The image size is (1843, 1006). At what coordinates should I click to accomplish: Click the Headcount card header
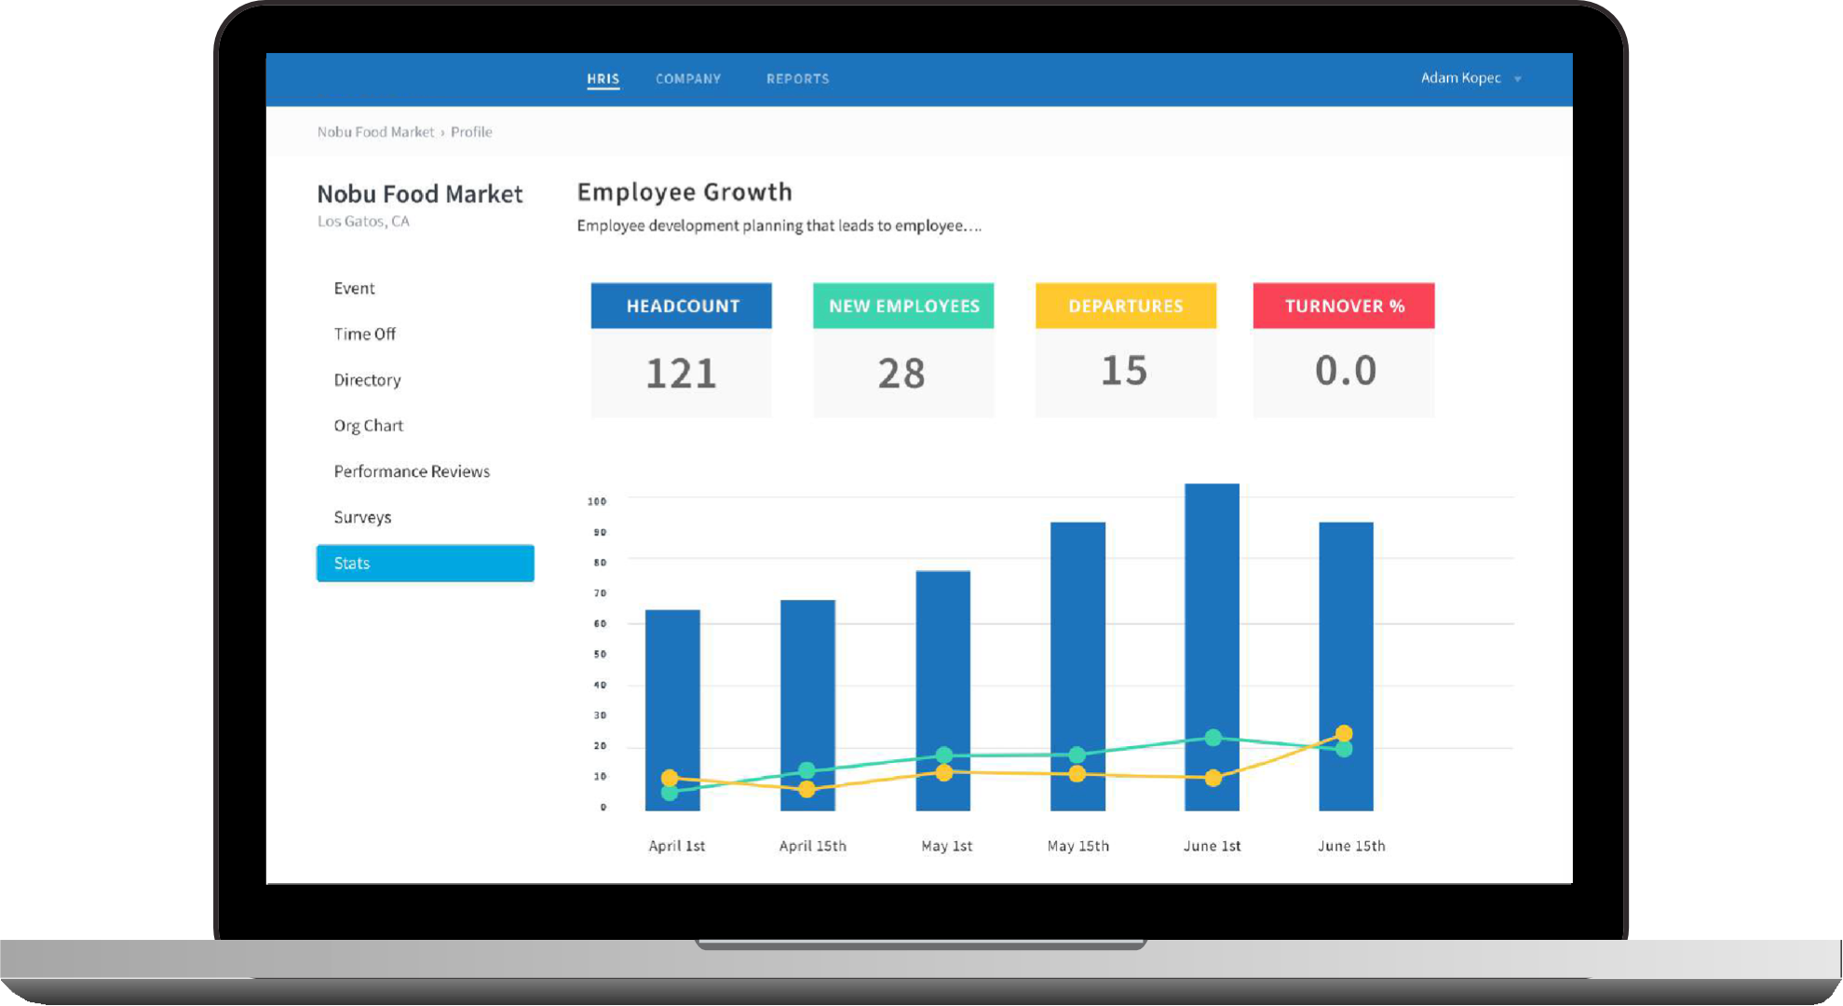point(682,306)
